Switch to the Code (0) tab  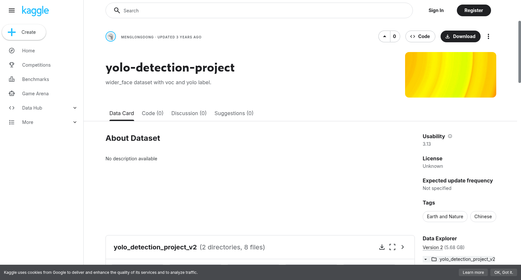(153, 113)
